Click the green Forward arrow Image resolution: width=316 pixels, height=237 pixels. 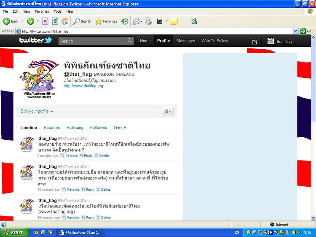(x=31, y=21)
